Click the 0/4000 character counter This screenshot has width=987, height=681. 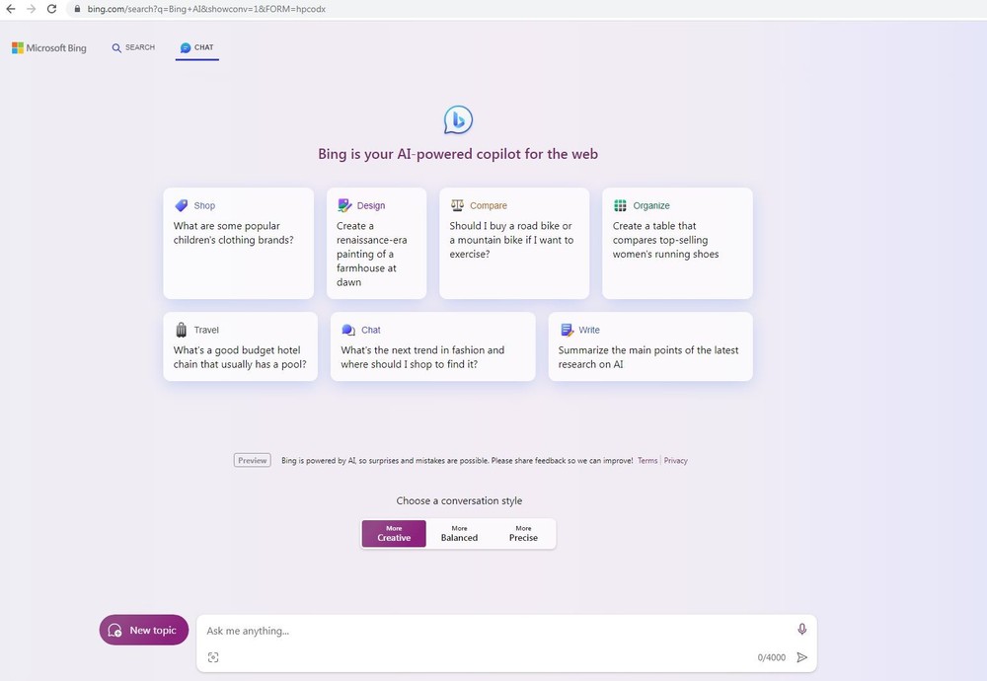771,657
